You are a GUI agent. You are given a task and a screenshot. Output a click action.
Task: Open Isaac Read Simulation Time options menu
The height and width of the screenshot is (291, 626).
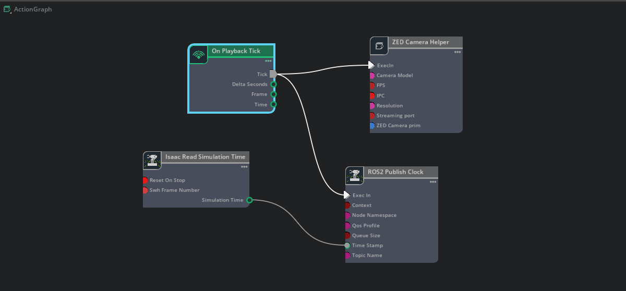pos(244,167)
